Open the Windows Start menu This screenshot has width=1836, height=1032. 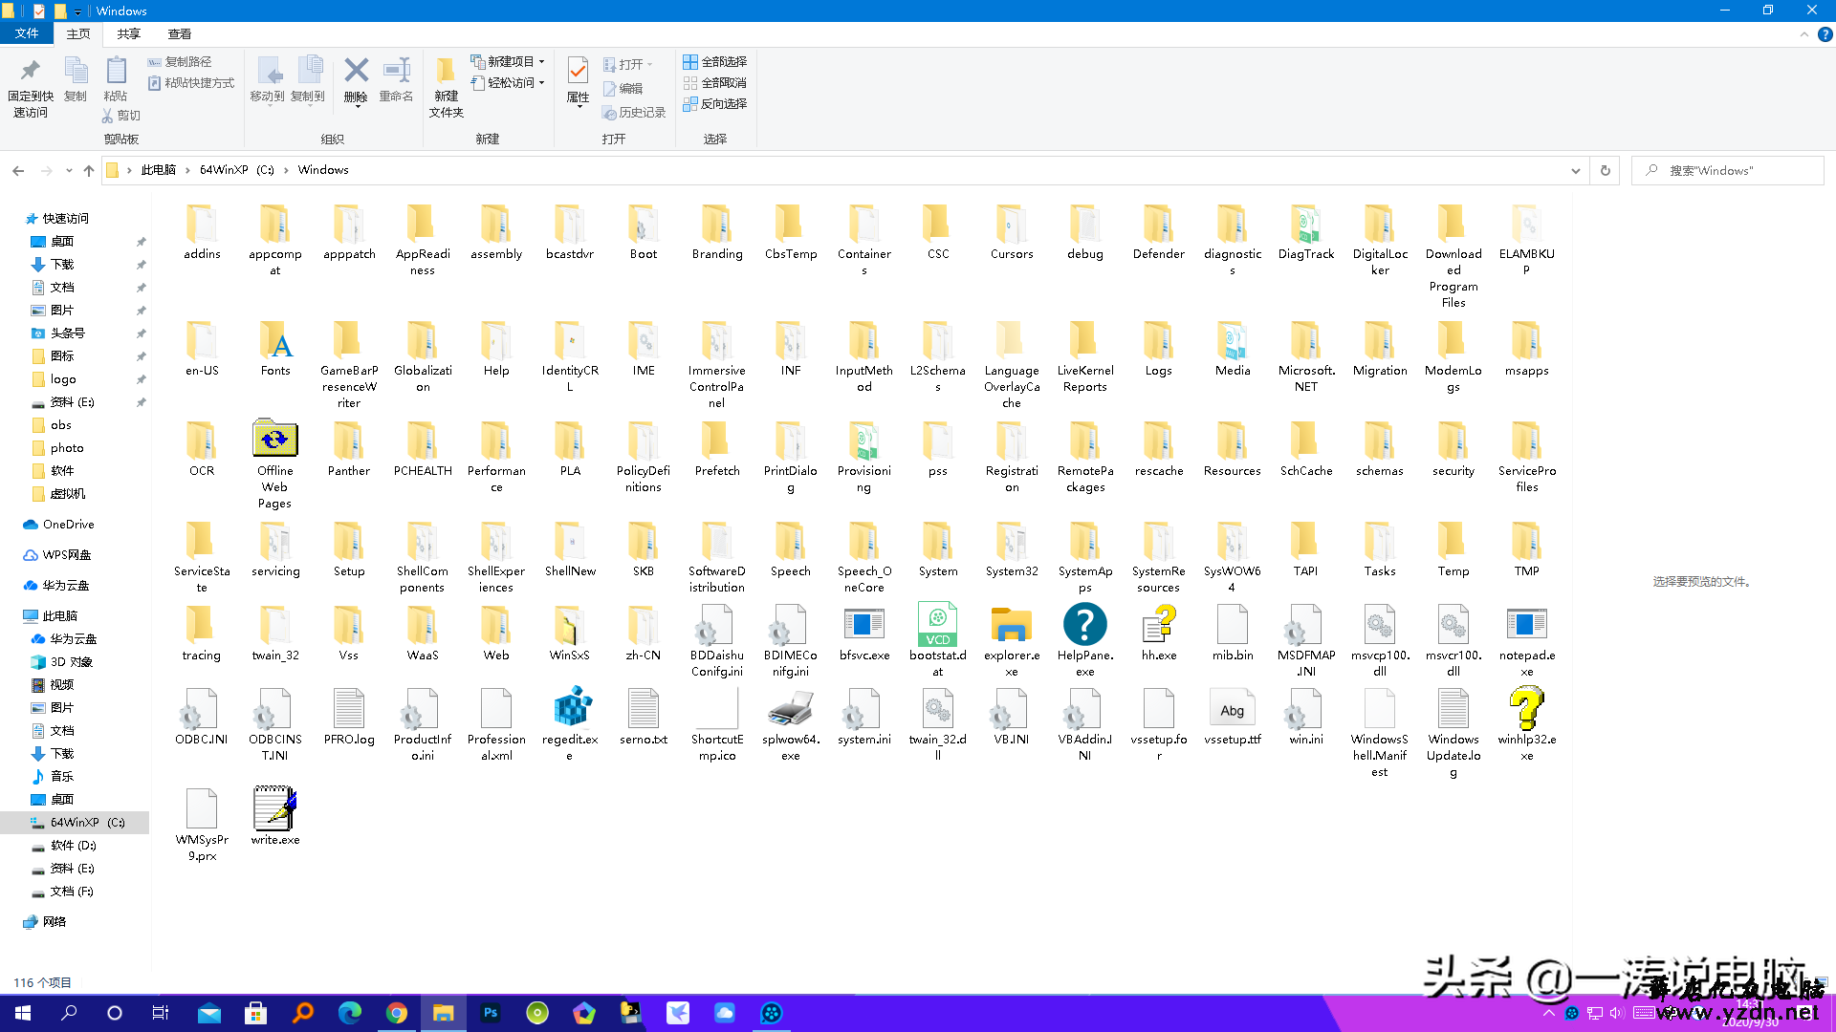[23, 1013]
